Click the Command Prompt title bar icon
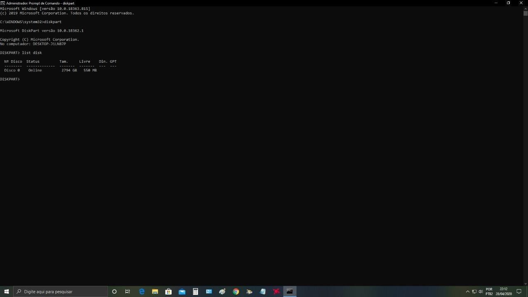Viewport: 528px width, 297px height. pos(2,3)
